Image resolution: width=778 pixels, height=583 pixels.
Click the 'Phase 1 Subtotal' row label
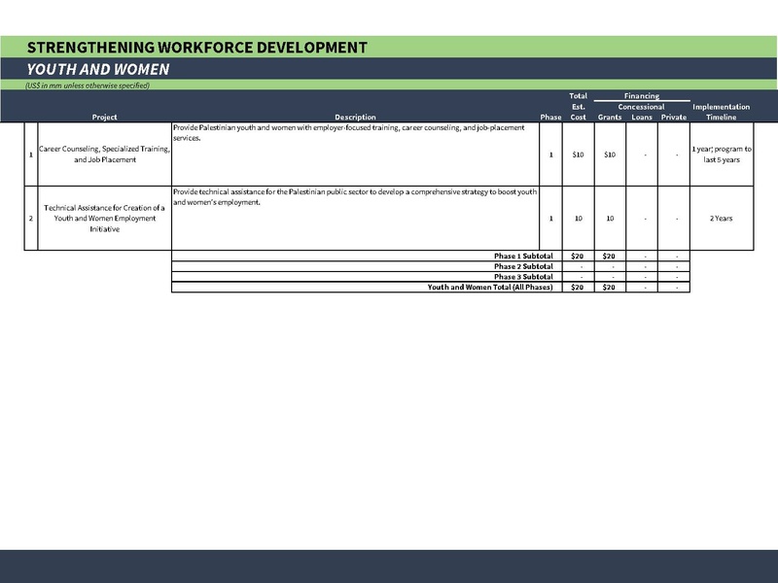pos(523,256)
